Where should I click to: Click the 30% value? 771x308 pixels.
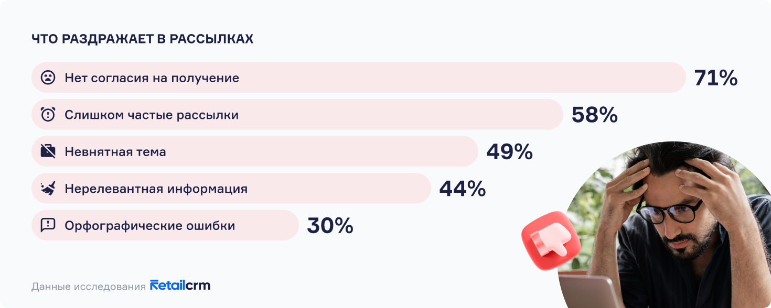pyautogui.click(x=330, y=226)
